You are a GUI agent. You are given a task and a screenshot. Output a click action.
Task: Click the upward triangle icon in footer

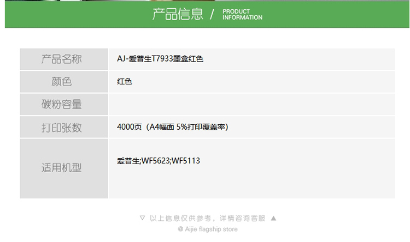(x=273, y=218)
